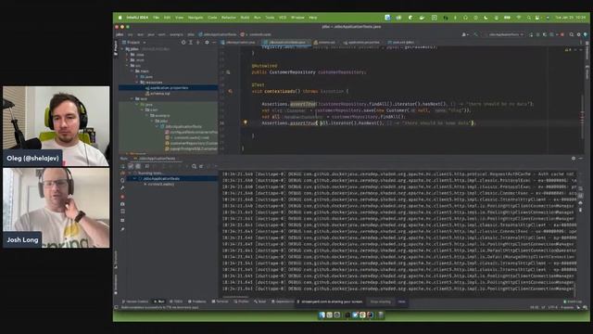Rerun failed tests icon in Run sidebar
Image resolution: width=593 pixels, height=334 pixels.
[122, 173]
